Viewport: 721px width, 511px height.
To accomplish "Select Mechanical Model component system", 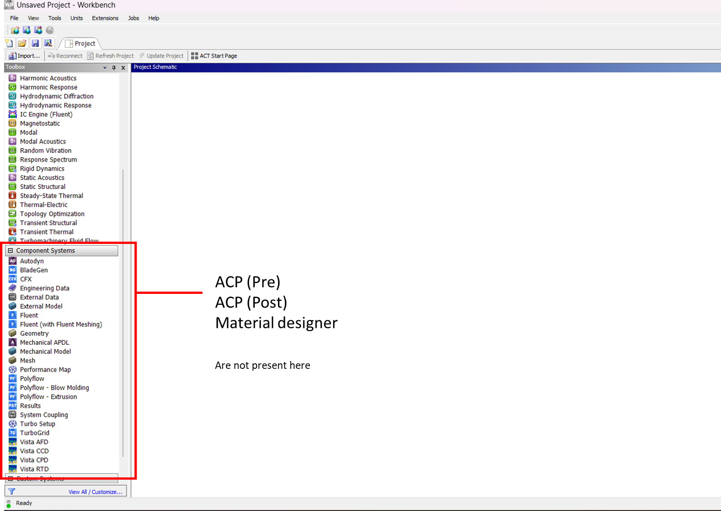I will point(45,352).
